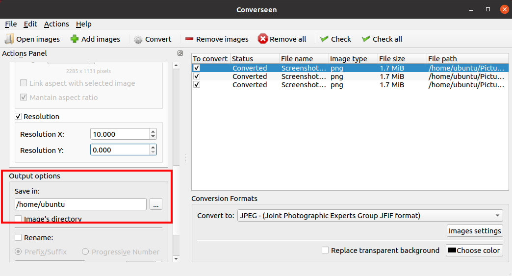512x276 pixels.
Task: Minimize the Converseen window
Action: tap(471, 9)
